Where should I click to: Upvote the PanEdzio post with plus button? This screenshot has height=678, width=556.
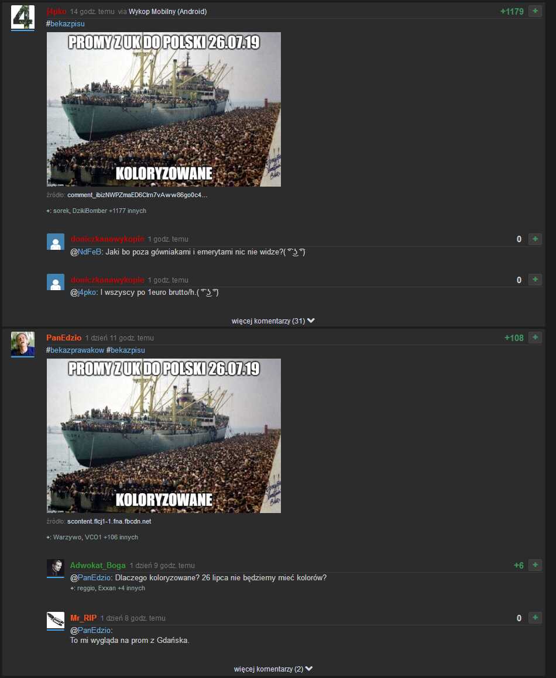[x=535, y=338]
